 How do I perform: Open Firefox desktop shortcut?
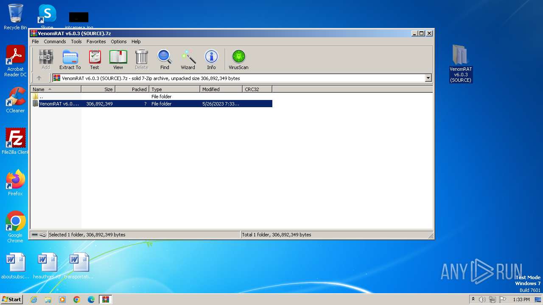[x=15, y=183]
